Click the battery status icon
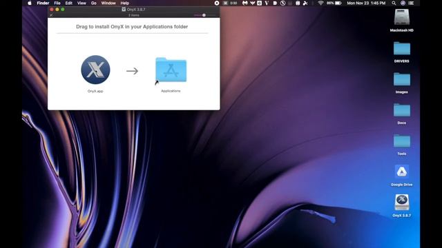The height and width of the screenshot is (248, 442). click(338, 3)
